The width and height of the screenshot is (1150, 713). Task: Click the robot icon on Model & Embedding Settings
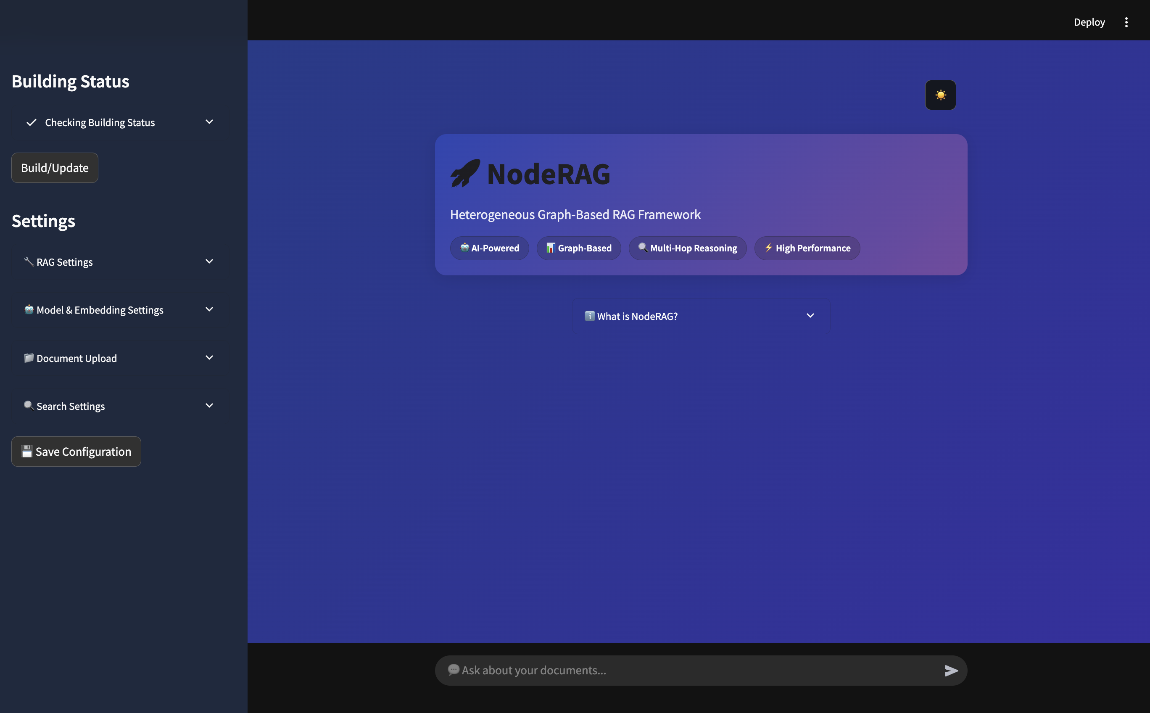click(x=29, y=309)
